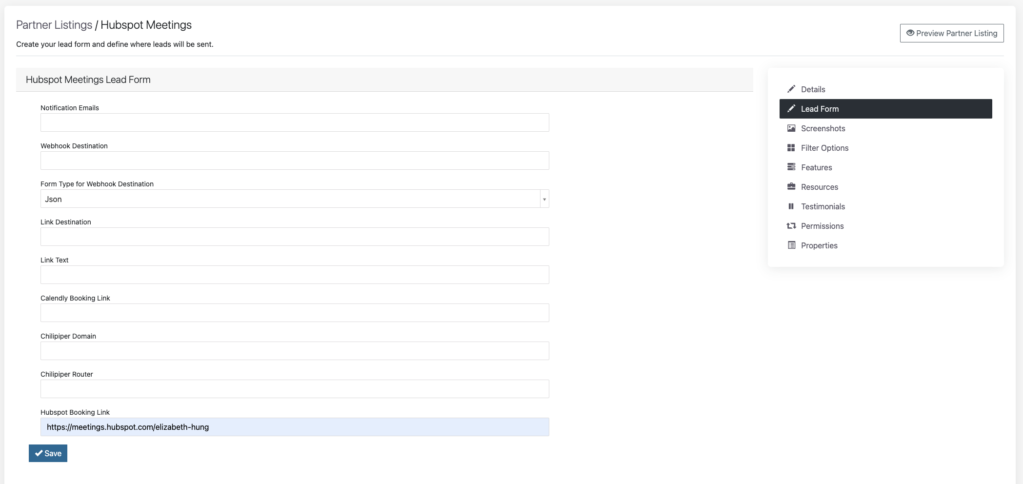The width and height of the screenshot is (1023, 484).
Task: Focus the Notification Emails field
Action: (295, 122)
